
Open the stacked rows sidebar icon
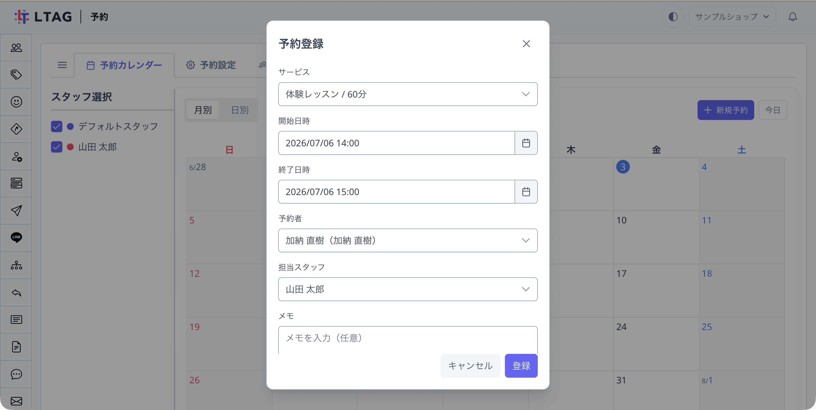(x=16, y=183)
